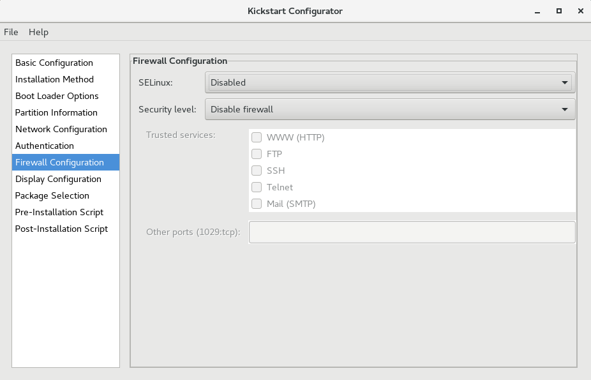
Task: Select Post-Installation Script entry
Action: (61, 229)
